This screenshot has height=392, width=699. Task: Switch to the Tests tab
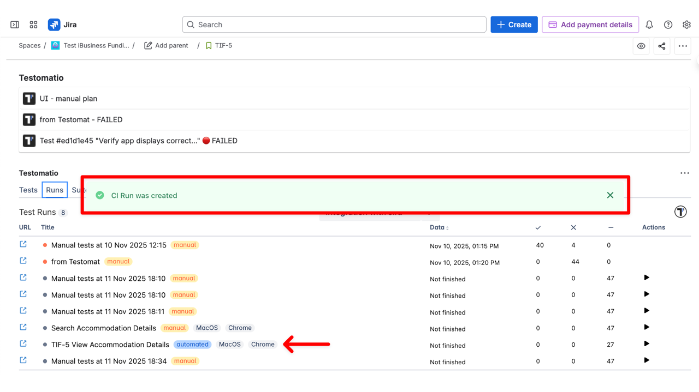tap(28, 190)
